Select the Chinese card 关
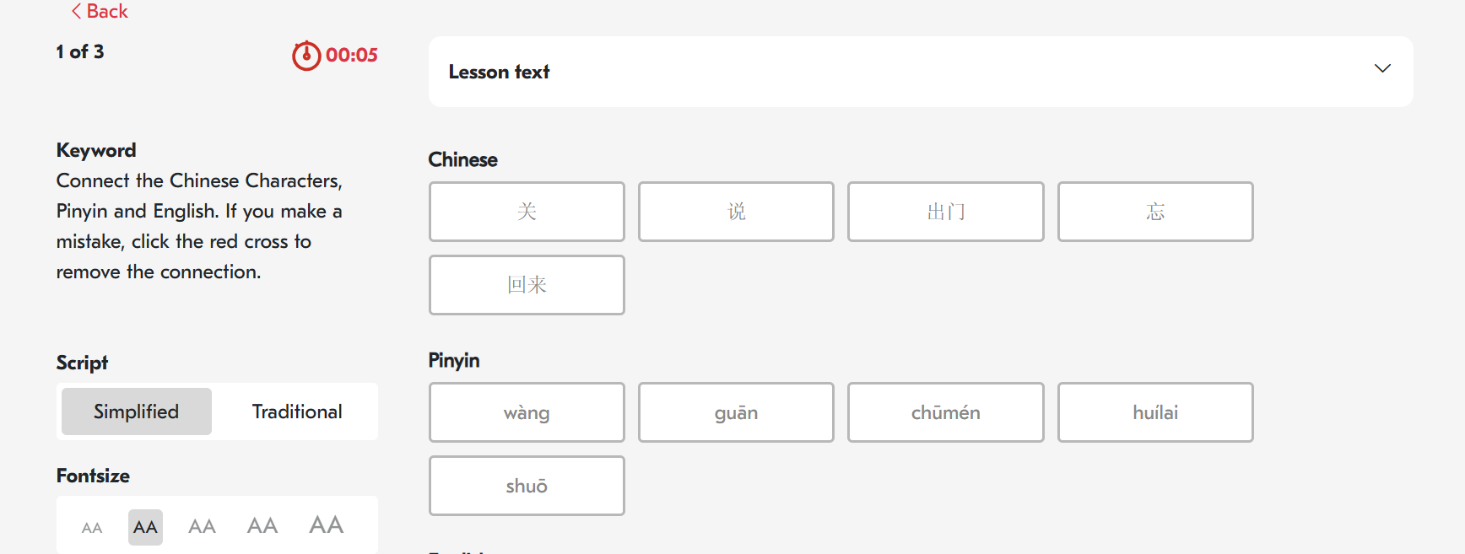Screen dimensions: 1465x554 [x=527, y=212]
